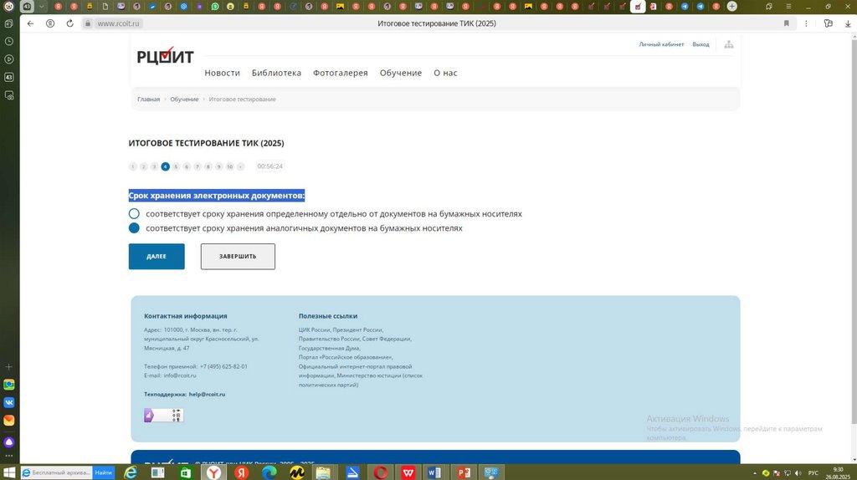Click the next-page arrow after question 10

240,166
